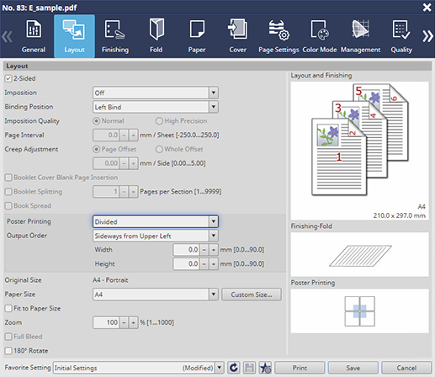Open the Color Mode icon
Image resolution: width=435 pixels, height=377 pixels.
(320, 29)
